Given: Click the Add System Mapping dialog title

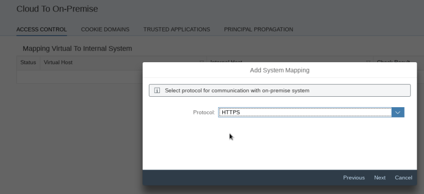Looking at the screenshot, I should pos(279,70).
